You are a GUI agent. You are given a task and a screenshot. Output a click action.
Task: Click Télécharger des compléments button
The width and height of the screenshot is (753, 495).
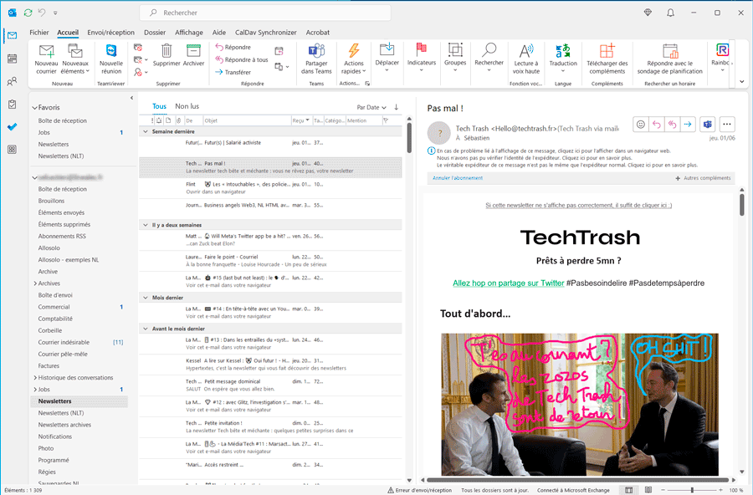click(x=607, y=59)
